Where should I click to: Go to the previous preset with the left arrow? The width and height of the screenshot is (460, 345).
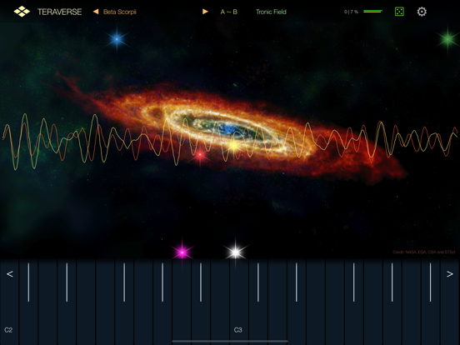pyautogui.click(x=96, y=12)
